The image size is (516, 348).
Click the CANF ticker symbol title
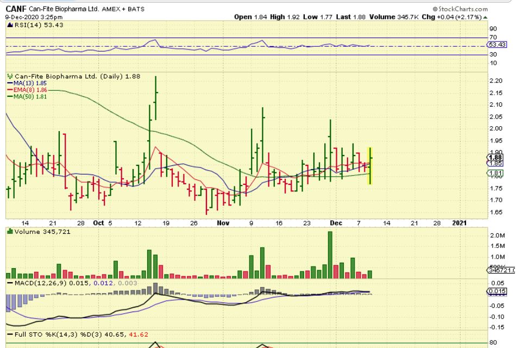pyautogui.click(x=16, y=9)
